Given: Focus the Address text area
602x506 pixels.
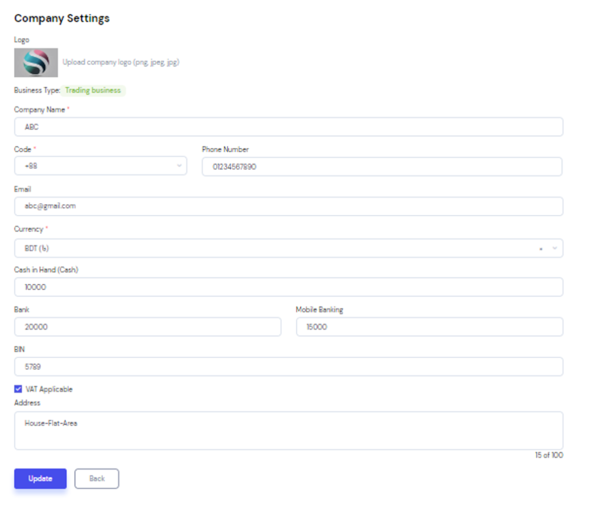Looking at the screenshot, I should (x=289, y=430).
